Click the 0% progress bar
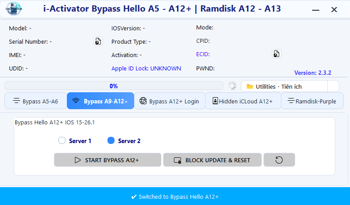Viewport: 350px width, 205px height. (114, 86)
